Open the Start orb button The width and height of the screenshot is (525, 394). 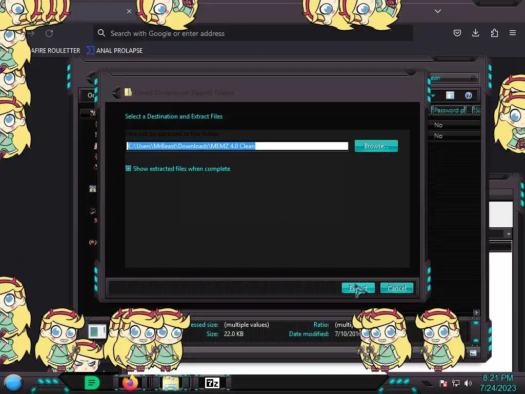point(13,383)
